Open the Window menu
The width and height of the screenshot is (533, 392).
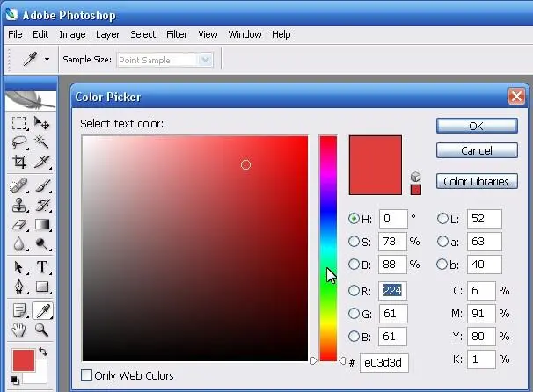(245, 34)
